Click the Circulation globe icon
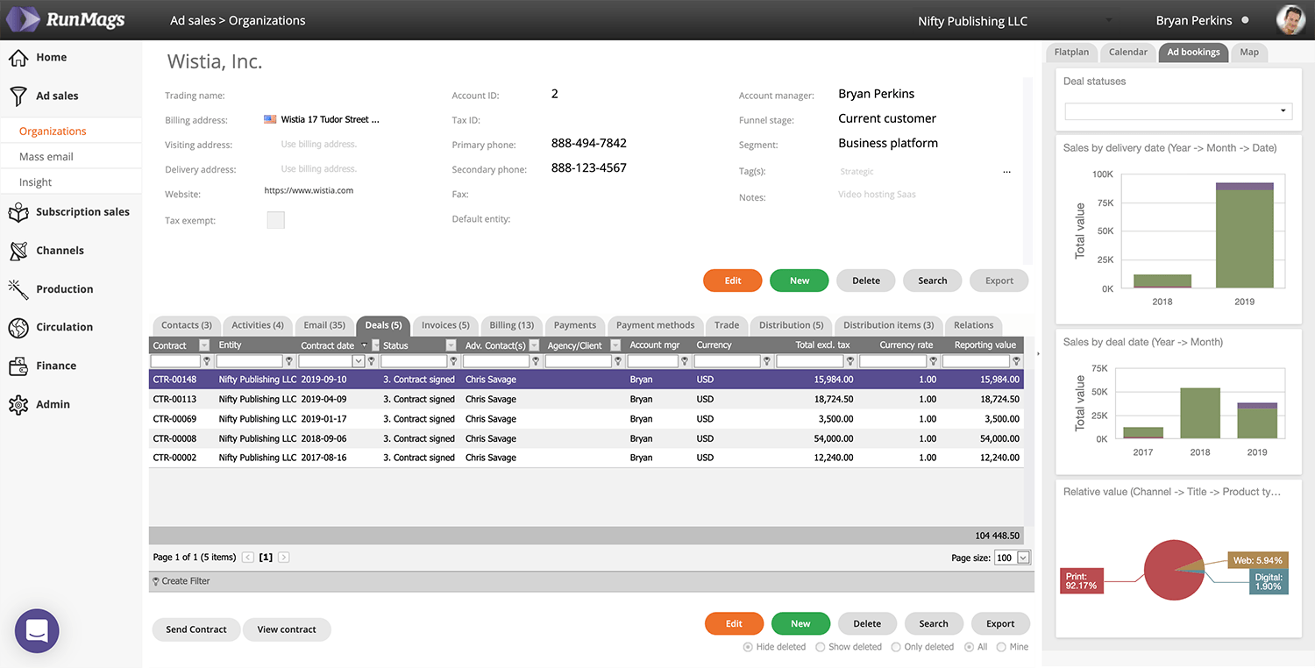 pos(18,328)
